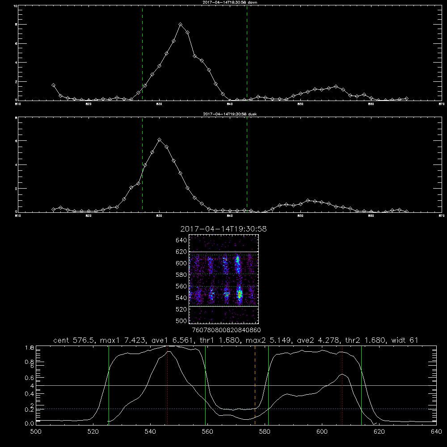Click the green vertical line near 525
This screenshot has width=447, height=447.
click(109, 385)
